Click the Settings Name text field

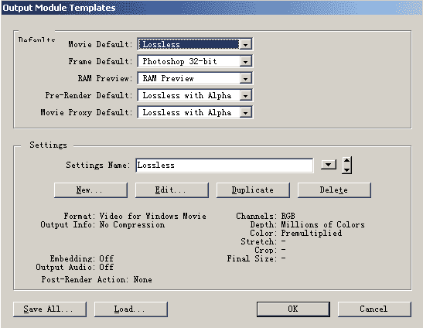point(224,166)
